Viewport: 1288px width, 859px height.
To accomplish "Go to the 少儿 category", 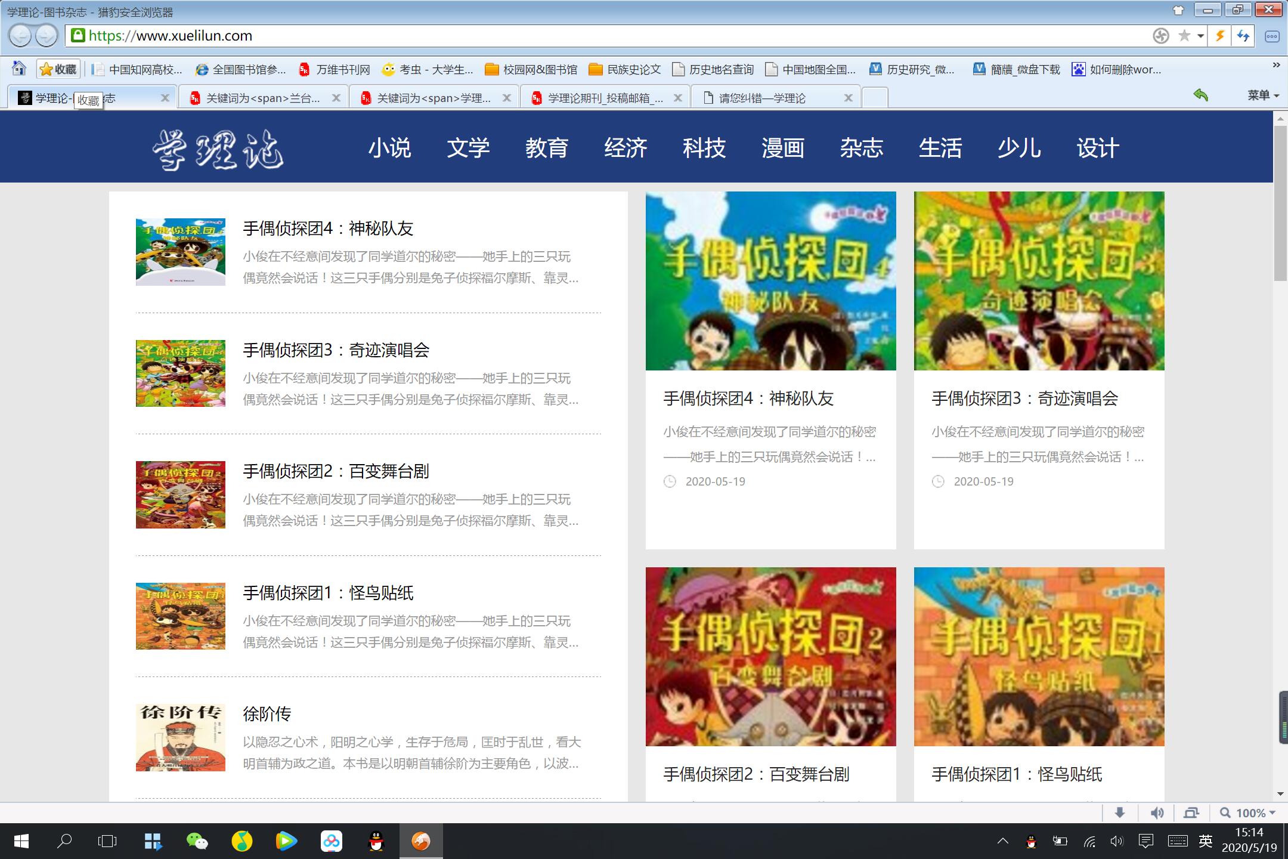I will pos(1019,147).
